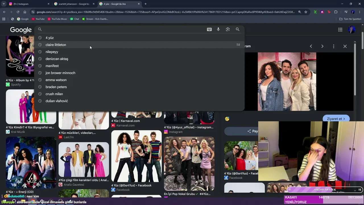Select the 'braden peters' suggestion
Image resolution: width=364 pixels, height=205 pixels.
click(139, 87)
